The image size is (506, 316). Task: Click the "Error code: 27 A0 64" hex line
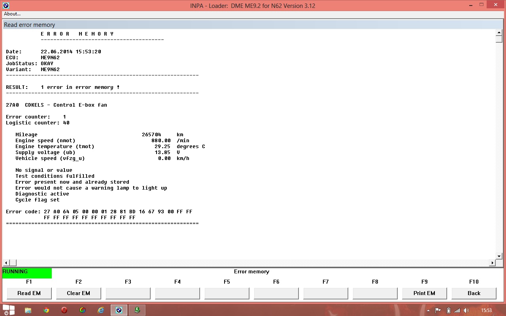tap(99, 212)
